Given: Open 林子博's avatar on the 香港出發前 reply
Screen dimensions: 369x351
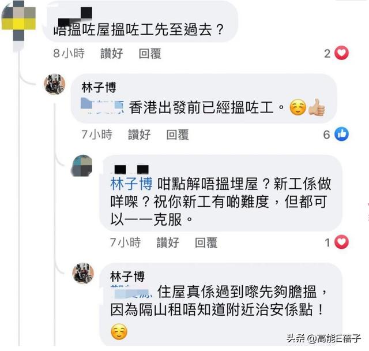Looking at the screenshot, I should click(54, 84).
